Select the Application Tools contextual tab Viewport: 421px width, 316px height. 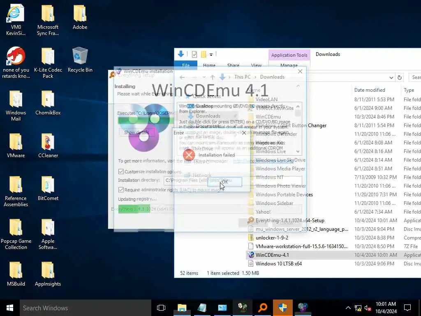point(289,55)
